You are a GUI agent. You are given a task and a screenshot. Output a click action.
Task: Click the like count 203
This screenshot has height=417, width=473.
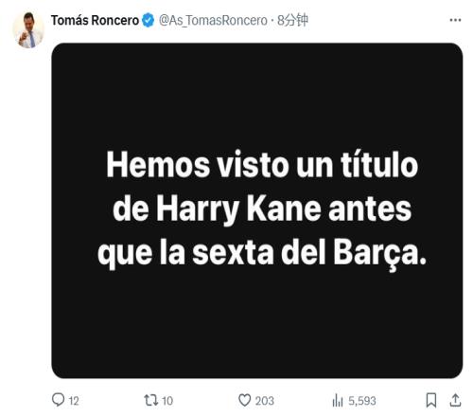pos(265,401)
